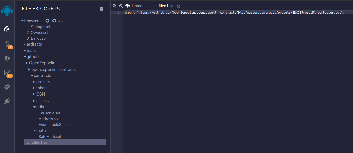Open Deploy and Run Transactions icon
This screenshot has width=353, height=153.
pyautogui.click(x=7, y=58)
